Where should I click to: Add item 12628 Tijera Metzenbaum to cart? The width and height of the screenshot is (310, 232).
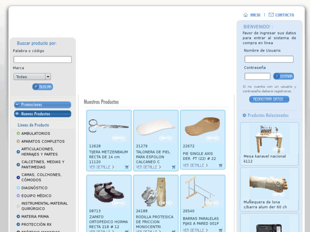[x=127, y=167]
